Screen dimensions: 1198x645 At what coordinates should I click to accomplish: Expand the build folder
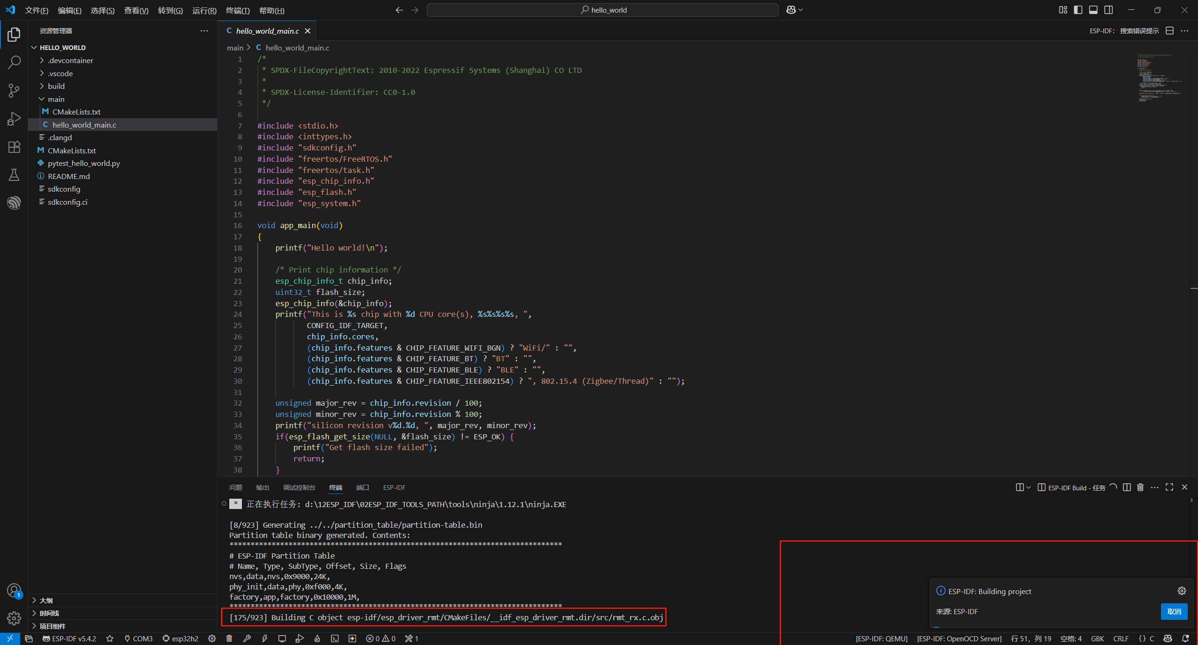pyautogui.click(x=56, y=86)
